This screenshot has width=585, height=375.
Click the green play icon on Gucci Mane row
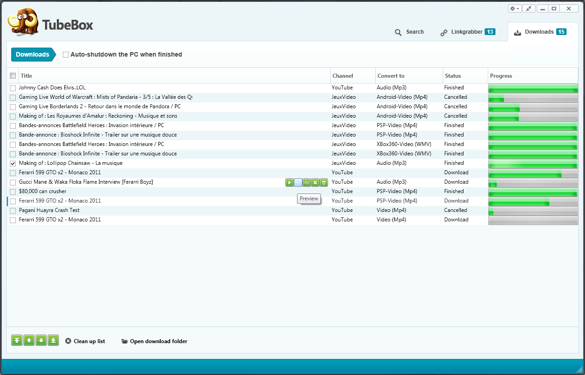point(289,182)
